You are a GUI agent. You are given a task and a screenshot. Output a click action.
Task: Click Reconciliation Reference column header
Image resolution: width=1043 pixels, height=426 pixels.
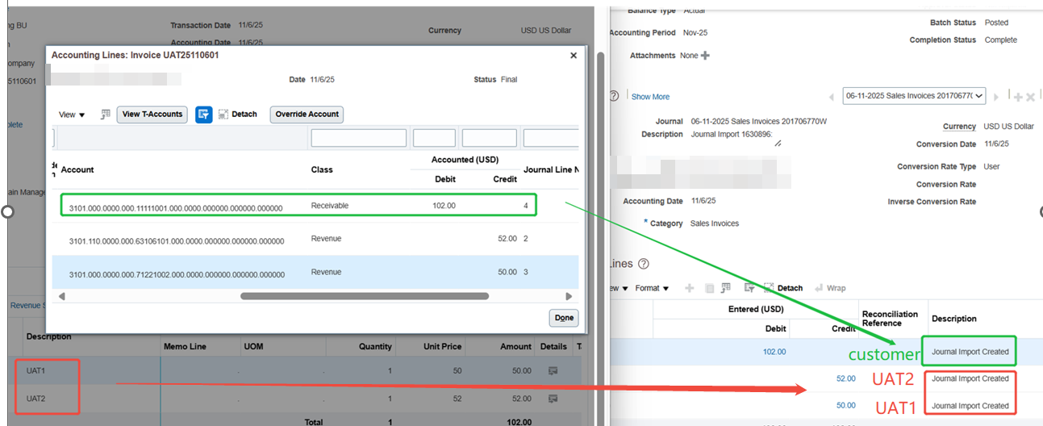[891, 319]
